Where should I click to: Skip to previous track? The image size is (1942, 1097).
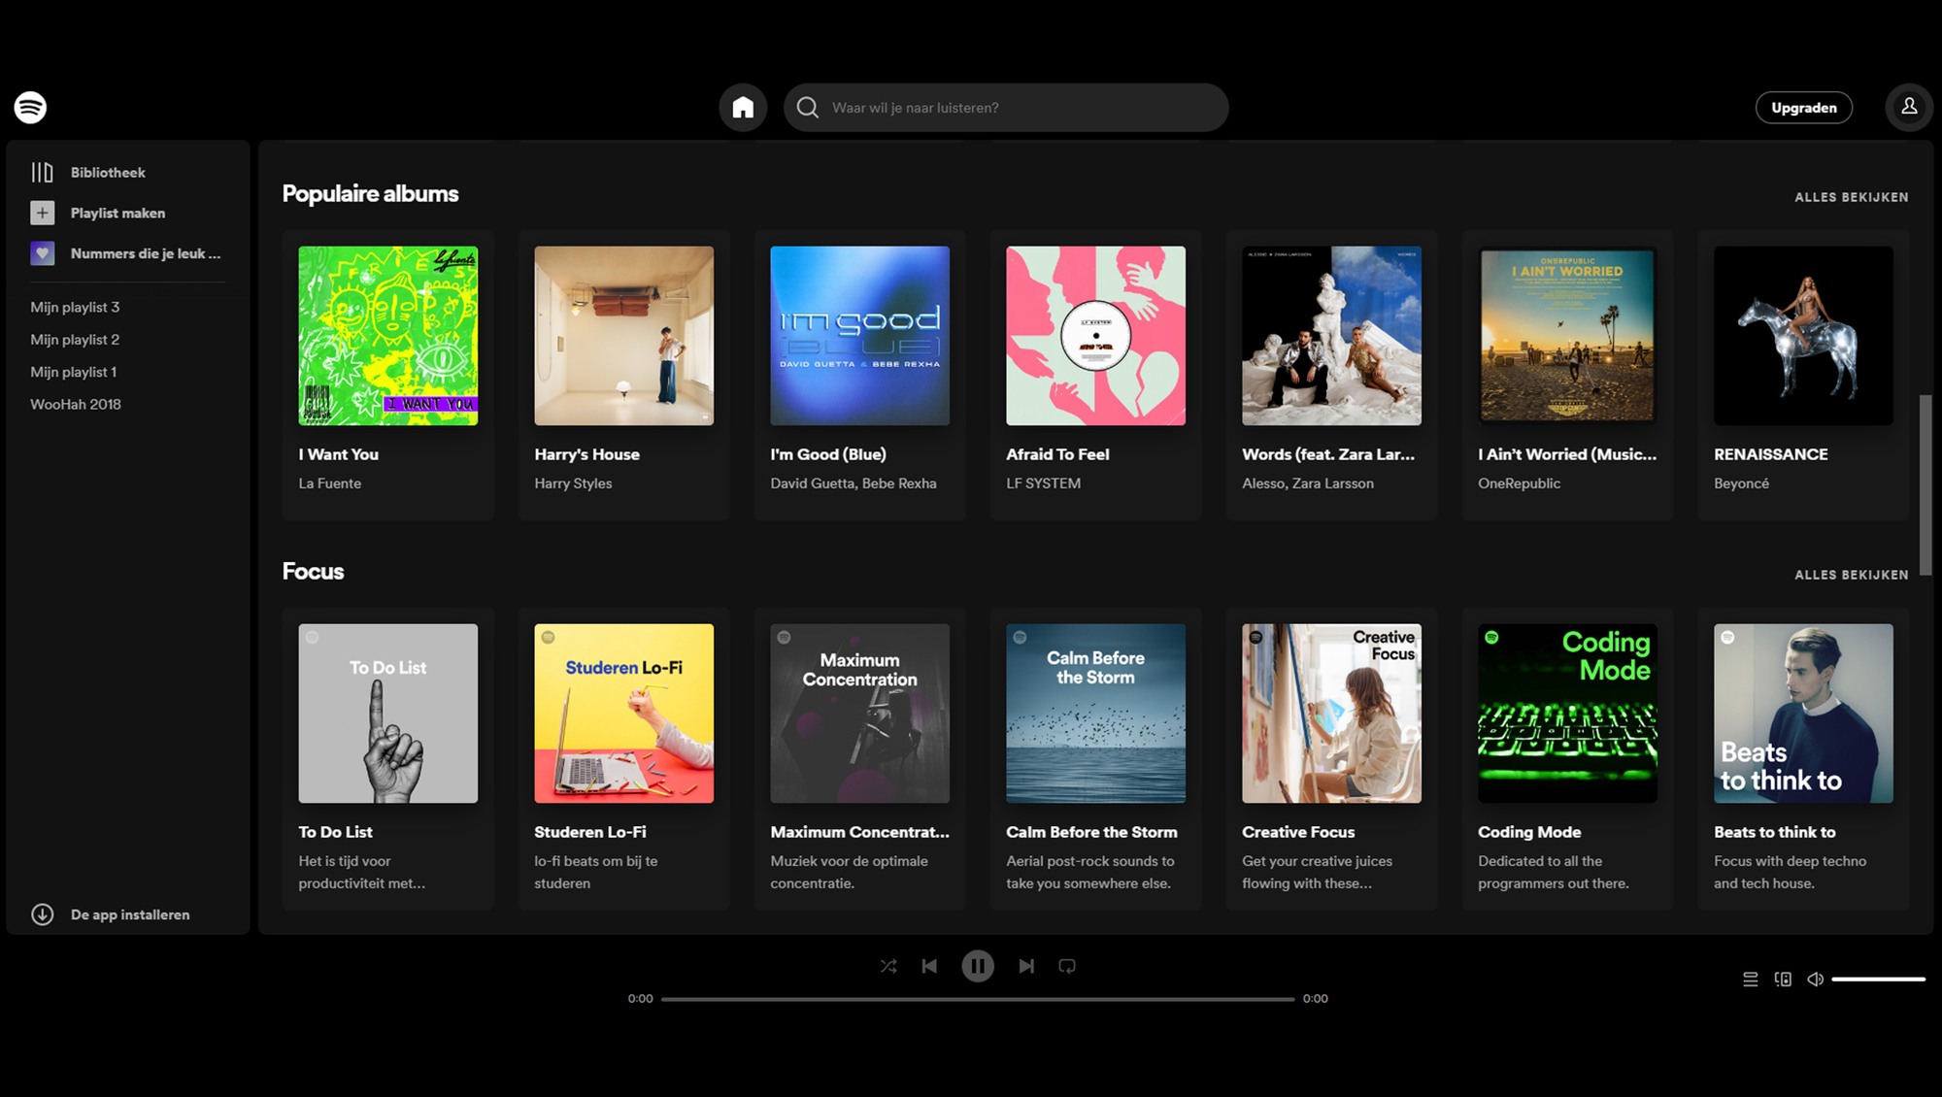(929, 966)
